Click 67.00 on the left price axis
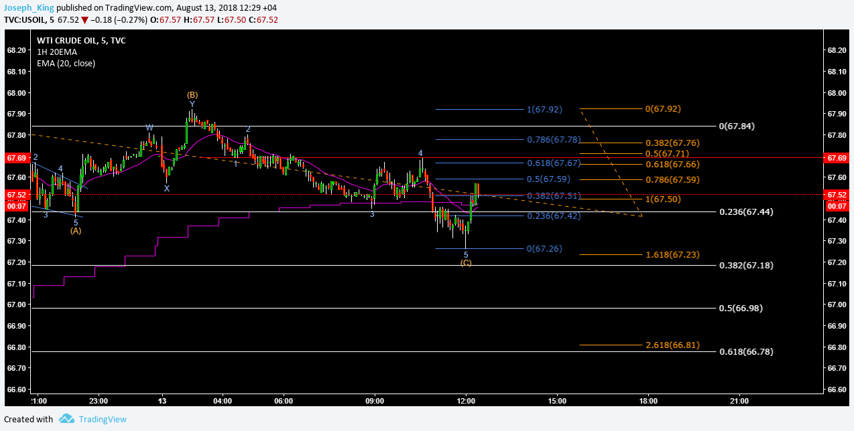The width and height of the screenshot is (854, 431). click(16, 305)
